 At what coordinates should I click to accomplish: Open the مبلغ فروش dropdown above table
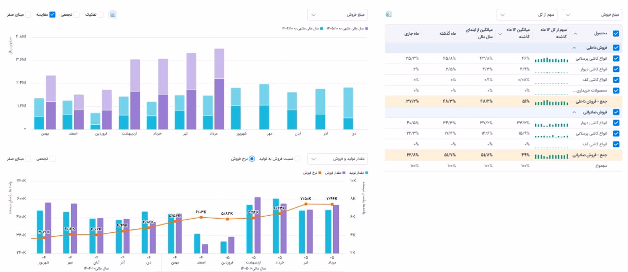coord(593,15)
